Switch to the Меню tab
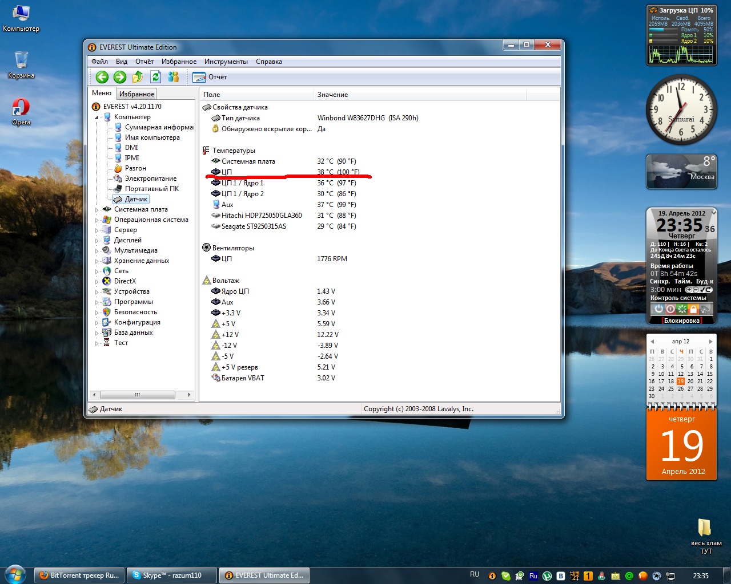Viewport: 731px width, 584px height. point(102,93)
